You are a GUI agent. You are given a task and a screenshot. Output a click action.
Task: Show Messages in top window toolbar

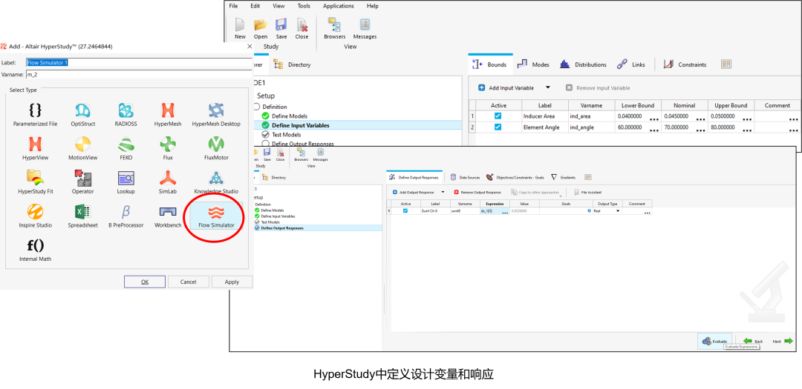point(365,29)
